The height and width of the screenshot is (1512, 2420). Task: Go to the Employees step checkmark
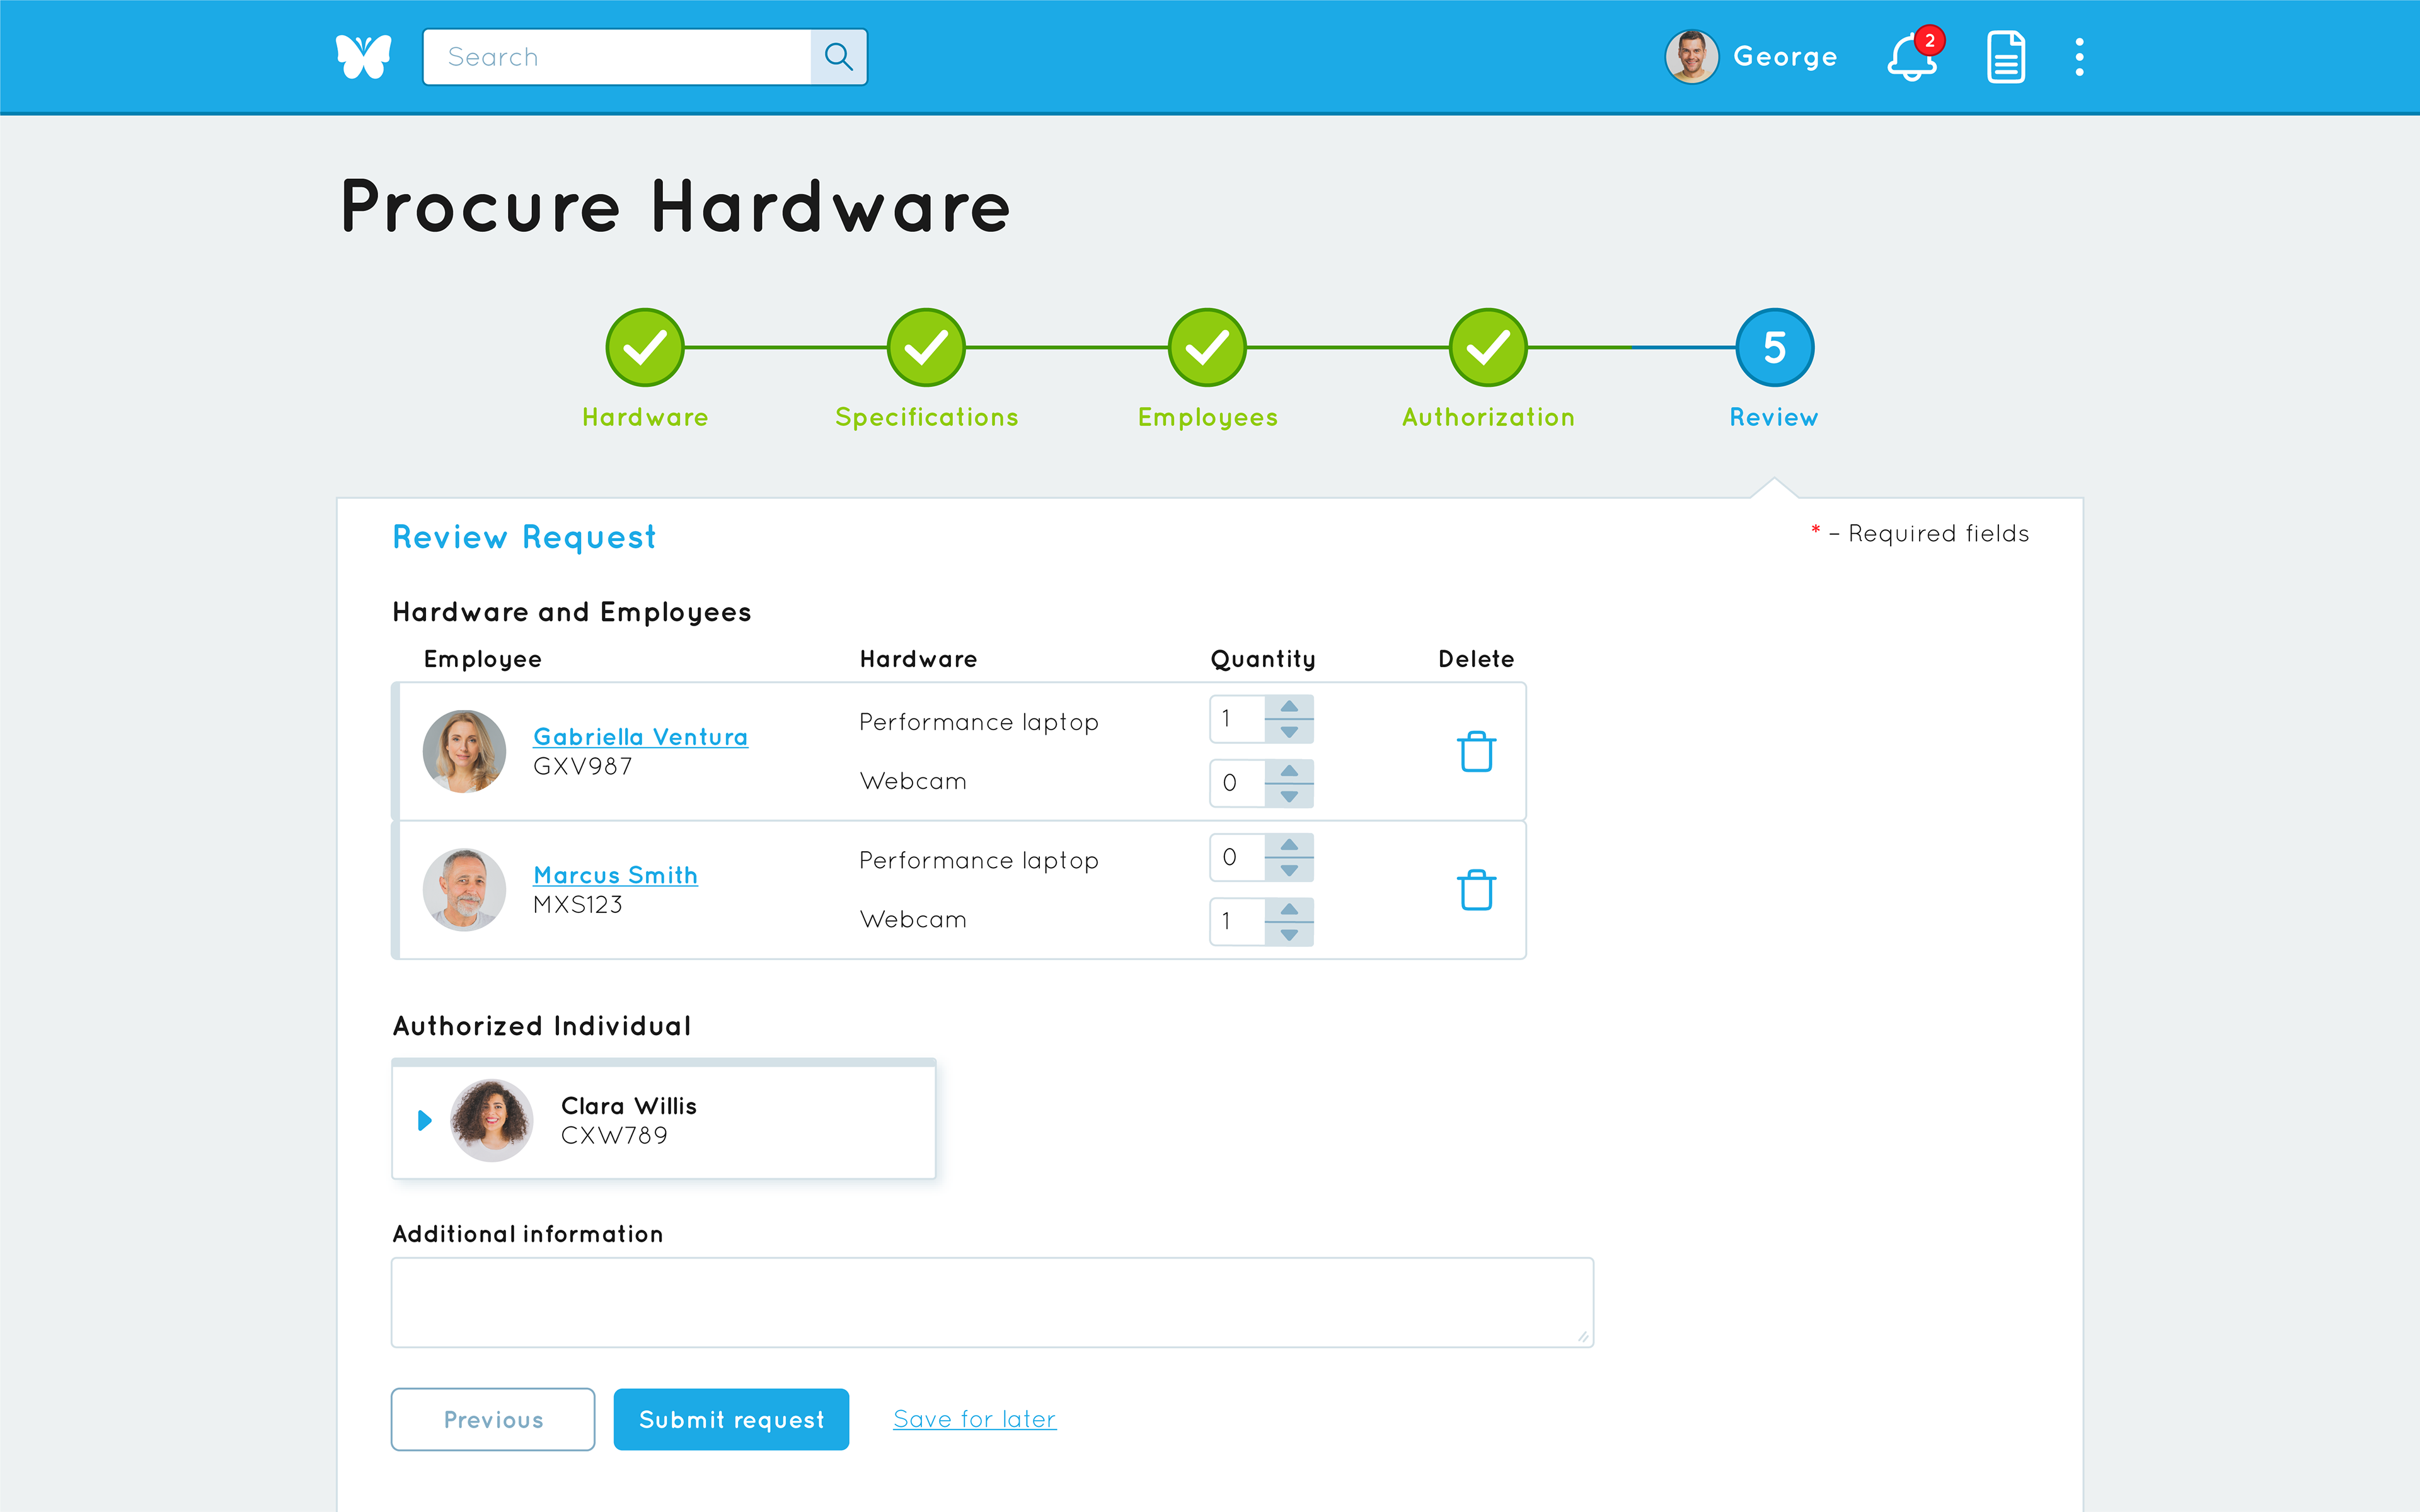1207,347
